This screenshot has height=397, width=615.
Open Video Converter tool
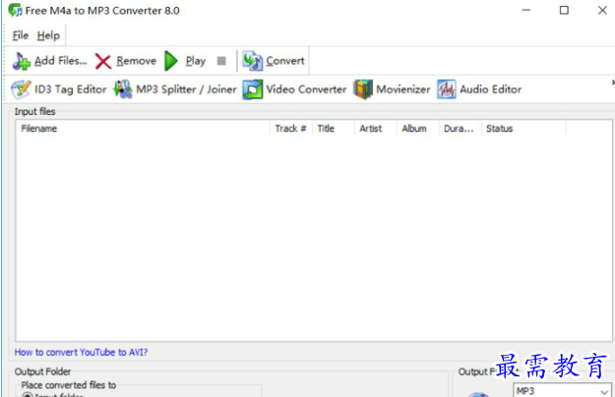pos(294,89)
